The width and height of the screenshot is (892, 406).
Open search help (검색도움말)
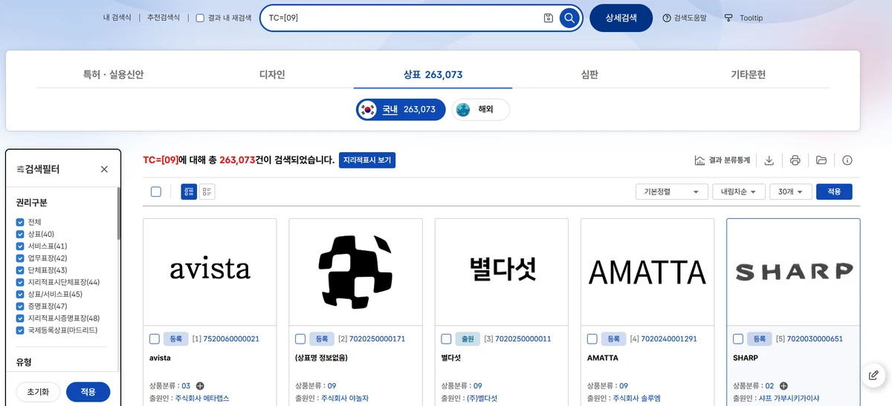click(x=685, y=18)
